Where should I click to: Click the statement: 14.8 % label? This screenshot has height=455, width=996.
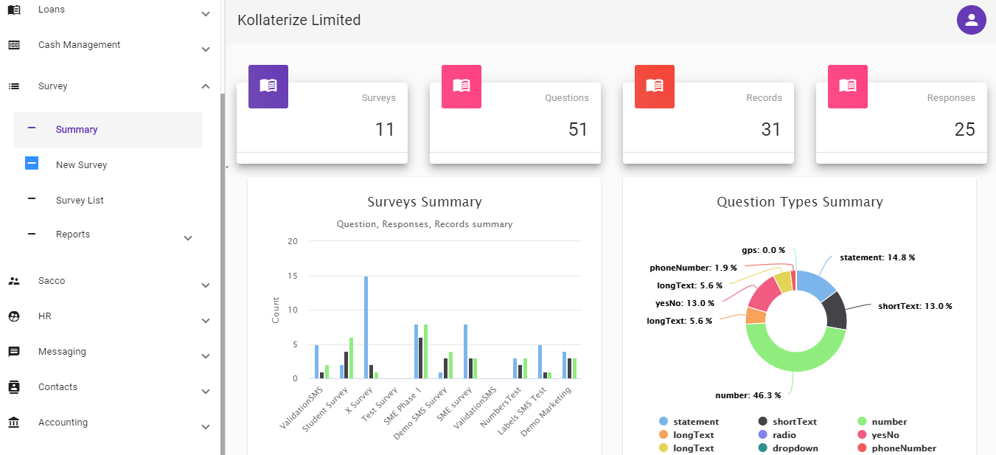tap(877, 258)
